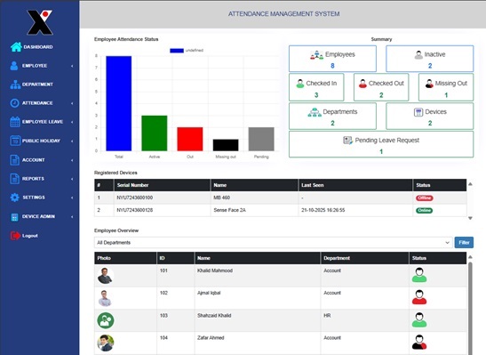Click Khalid Mahmood's photo thumbnail
Viewport: 486px width, 355px height.
(x=105, y=276)
